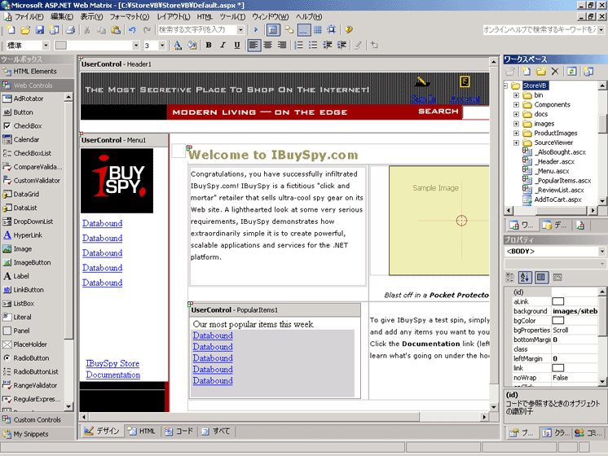
Task: Open the paragraph style dropdown showing 標準
Action: (x=46, y=46)
